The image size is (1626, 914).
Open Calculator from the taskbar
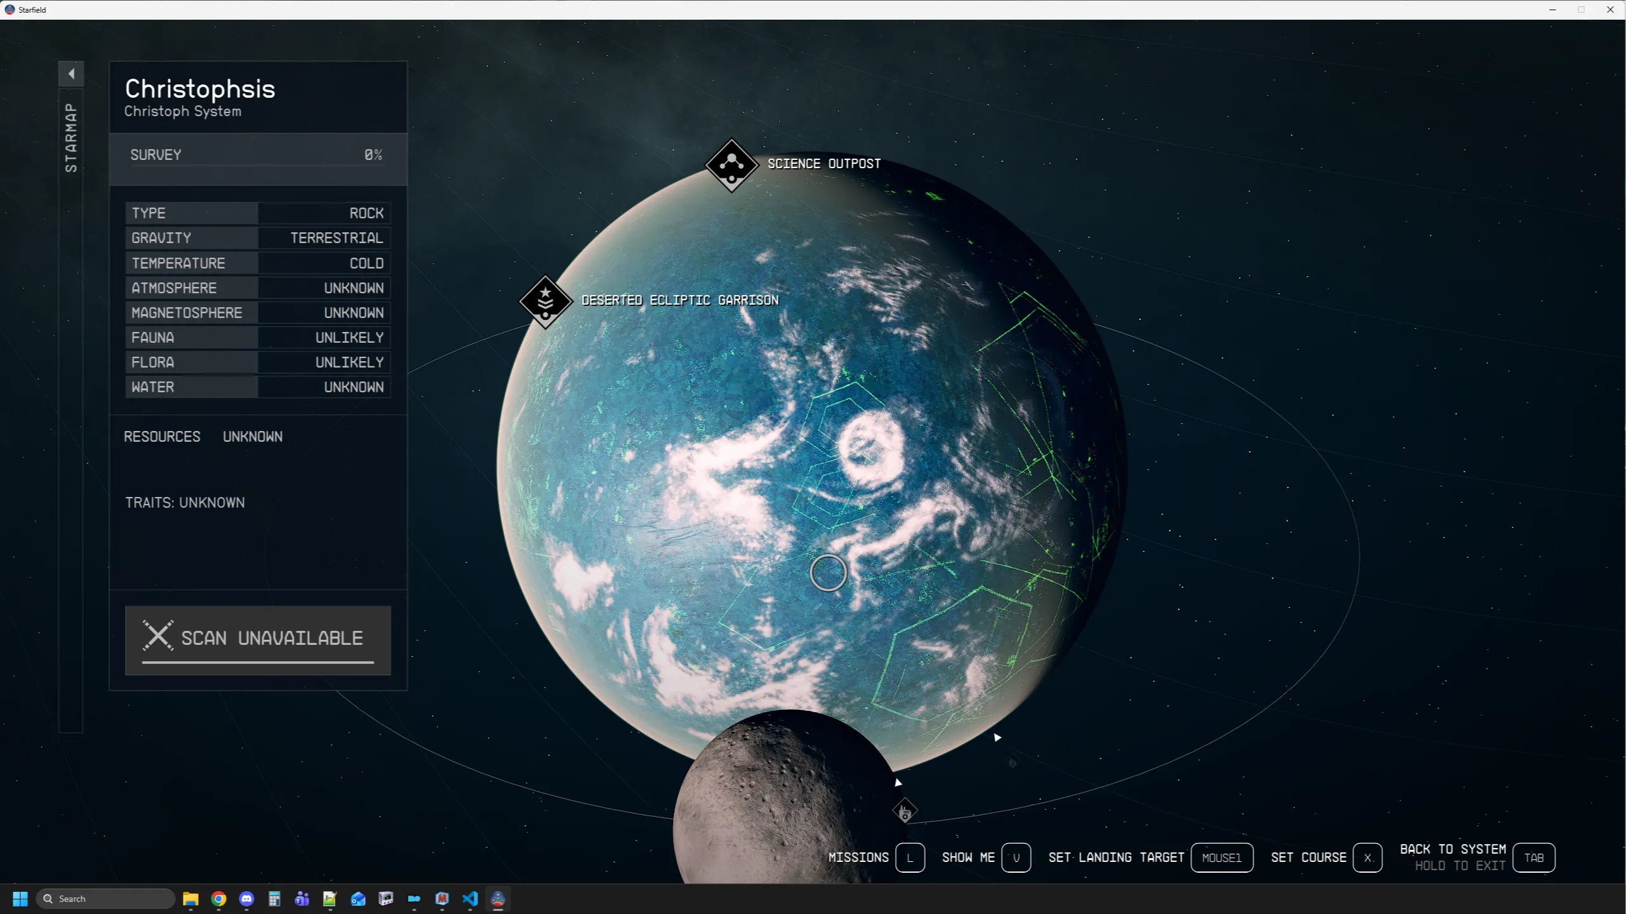tap(274, 899)
